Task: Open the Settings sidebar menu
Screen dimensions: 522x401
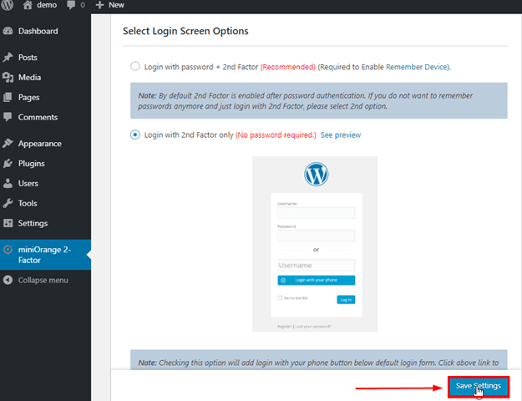Action: pyautogui.click(x=33, y=223)
